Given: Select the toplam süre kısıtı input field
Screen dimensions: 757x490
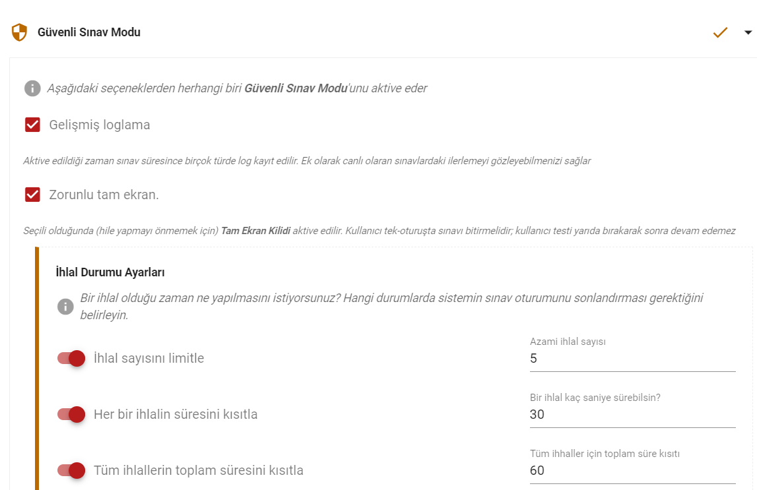Looking at the screenshot, I should point(632,470).
